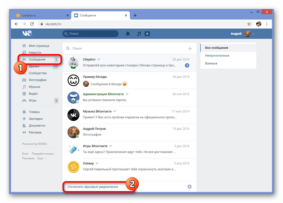Image resolution: width=283 pixels, height=203 pixels.
Task: Open the music note player icon
Action: coord(139,34)
